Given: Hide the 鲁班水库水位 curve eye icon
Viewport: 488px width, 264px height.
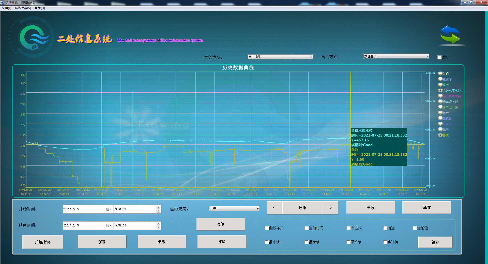Looking at the screenshot, I should pyautogui.click(x=440, y=90).
